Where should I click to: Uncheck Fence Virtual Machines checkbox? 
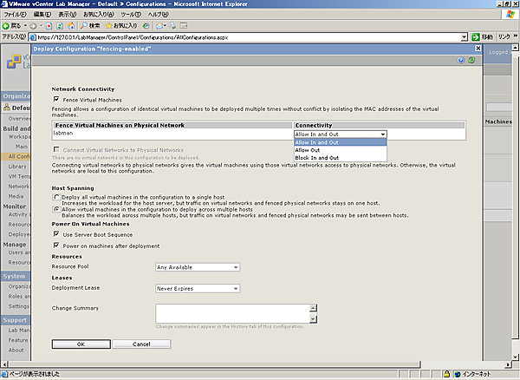click(x=56, y=100)
